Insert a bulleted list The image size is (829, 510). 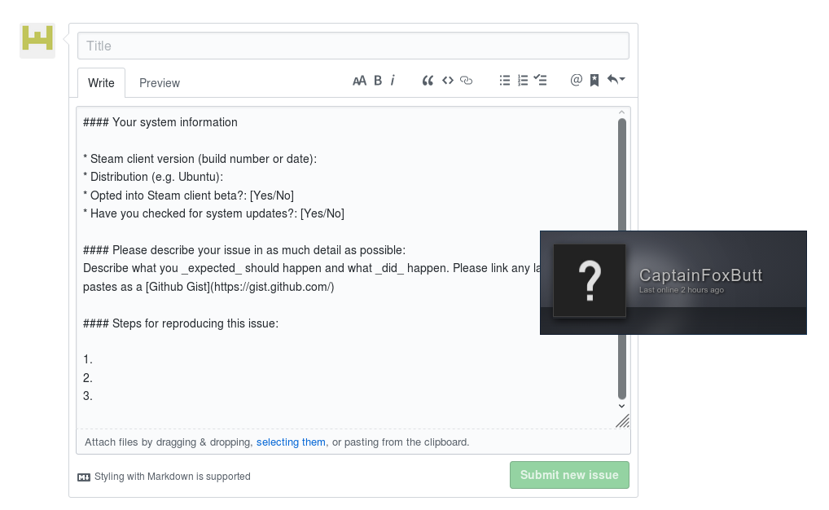point(505,81)
